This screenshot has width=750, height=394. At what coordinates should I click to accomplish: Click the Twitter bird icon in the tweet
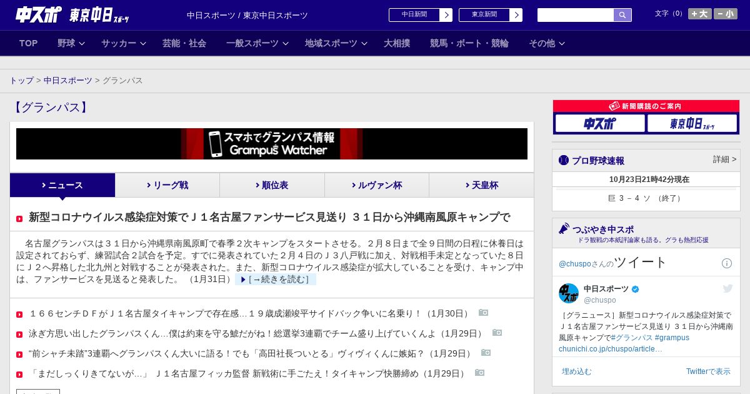click(x=727, y=288)
